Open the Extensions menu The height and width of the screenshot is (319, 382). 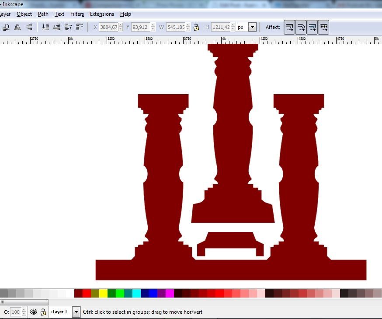point(102,14)
